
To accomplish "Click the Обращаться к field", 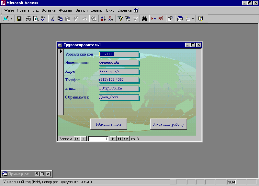I will pyautogui.click(x=119, y=97).
